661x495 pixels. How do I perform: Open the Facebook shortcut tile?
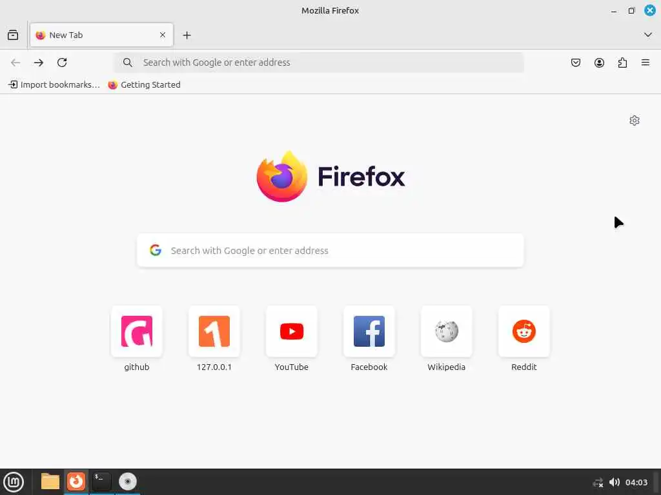[369, 332]
